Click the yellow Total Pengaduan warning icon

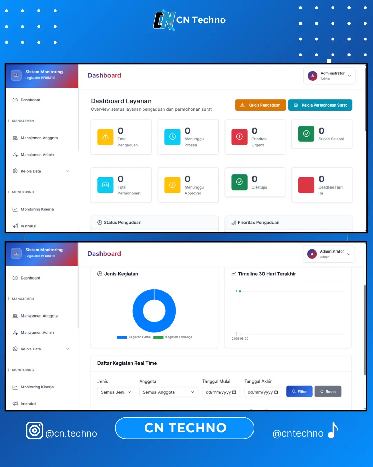[105, 137]
